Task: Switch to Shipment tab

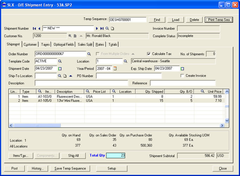Action: click(13, 44)
